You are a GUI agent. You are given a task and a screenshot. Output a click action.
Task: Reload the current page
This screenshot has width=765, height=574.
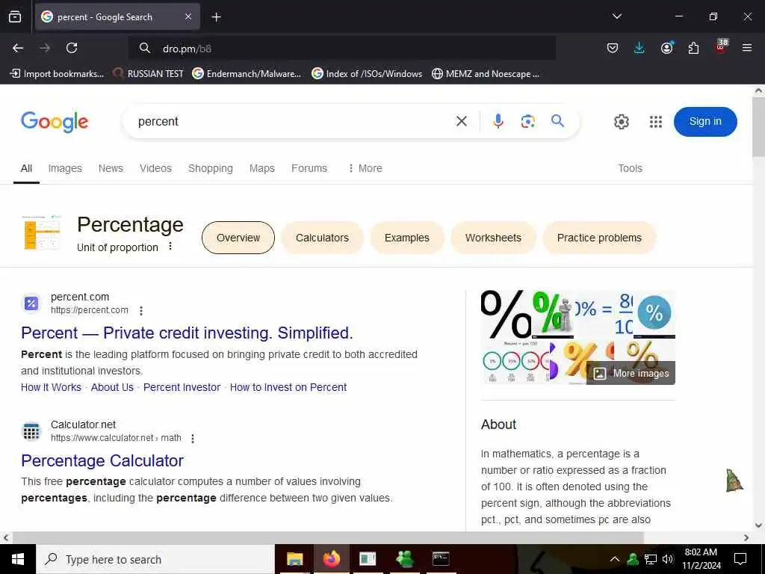(x=72, y=48)
